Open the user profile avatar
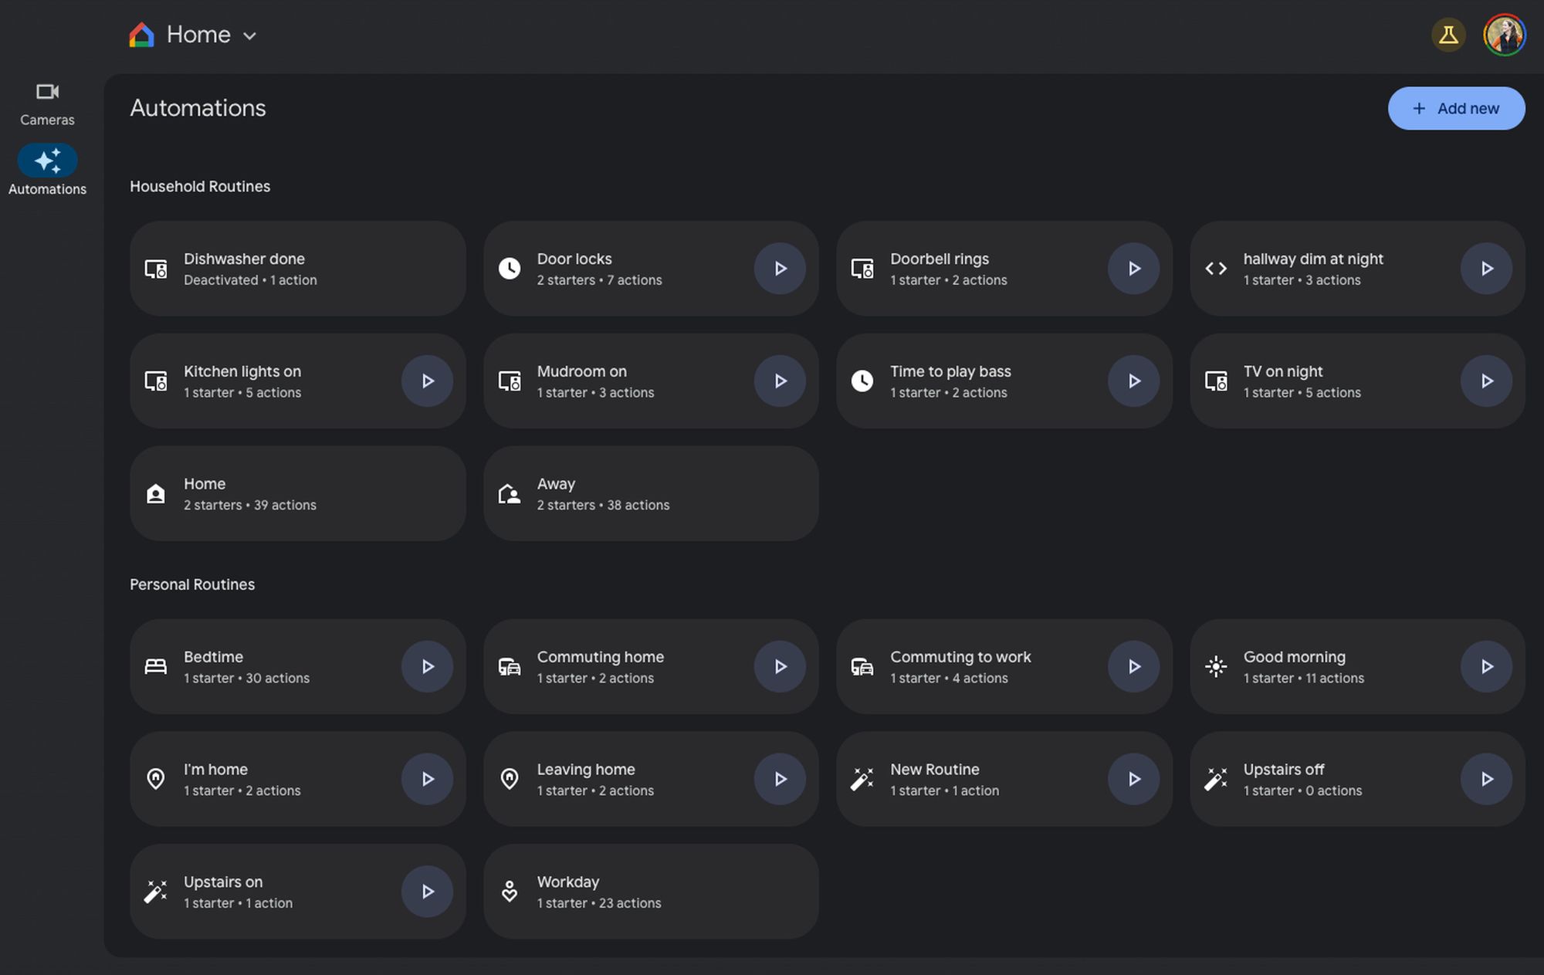The width and height of the screenshot is (1544, 975). click(1504, 35)
